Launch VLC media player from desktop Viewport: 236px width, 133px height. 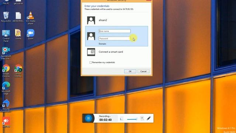click(31, 18)
